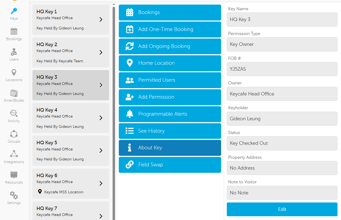Click the location pin icon in HQ Key 6 card
The image size is (341, 220).
40,192
